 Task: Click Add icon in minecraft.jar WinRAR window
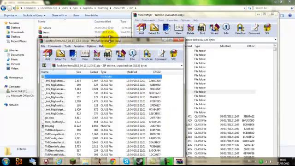[x=142, y=29]
